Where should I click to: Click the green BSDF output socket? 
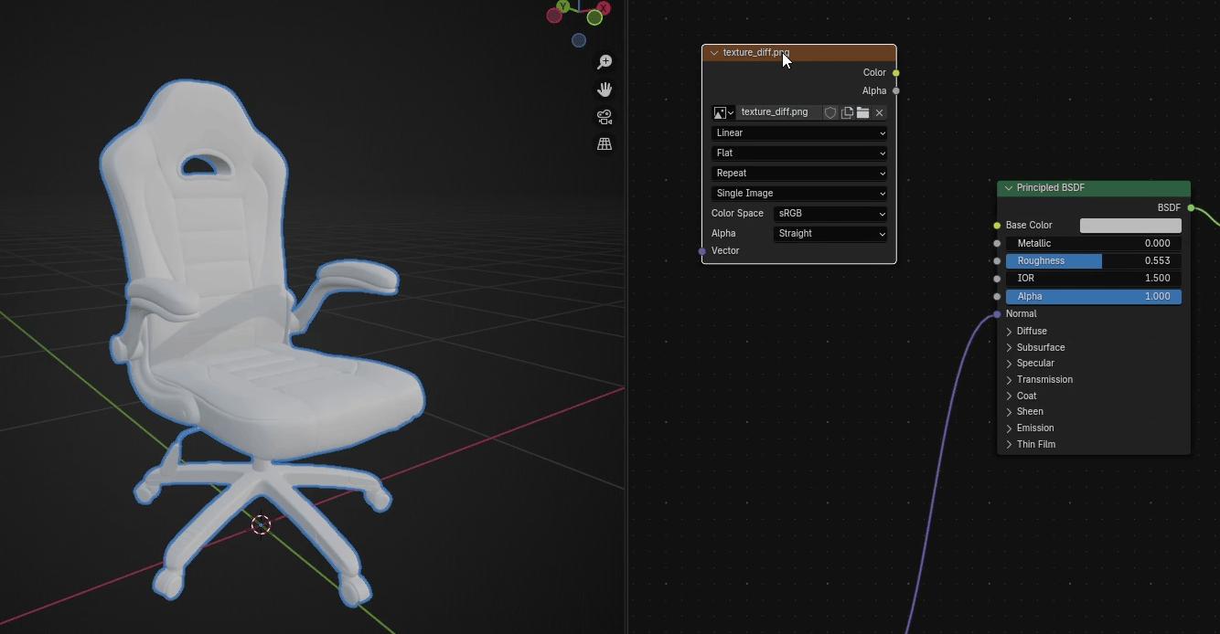[x=1191, y=208]
